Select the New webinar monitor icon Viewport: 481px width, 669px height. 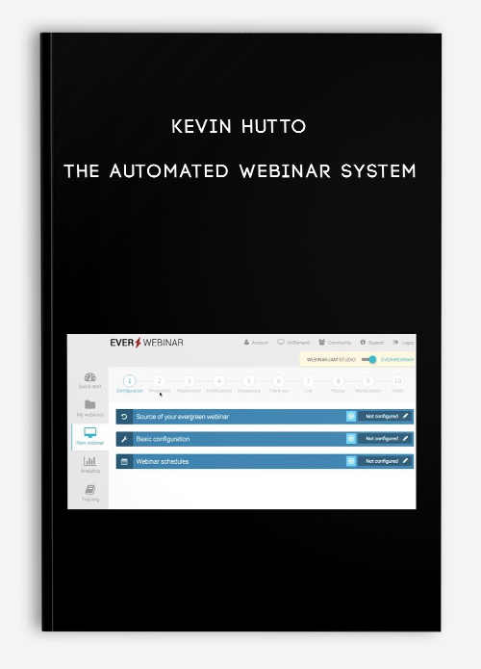(90, 432)
